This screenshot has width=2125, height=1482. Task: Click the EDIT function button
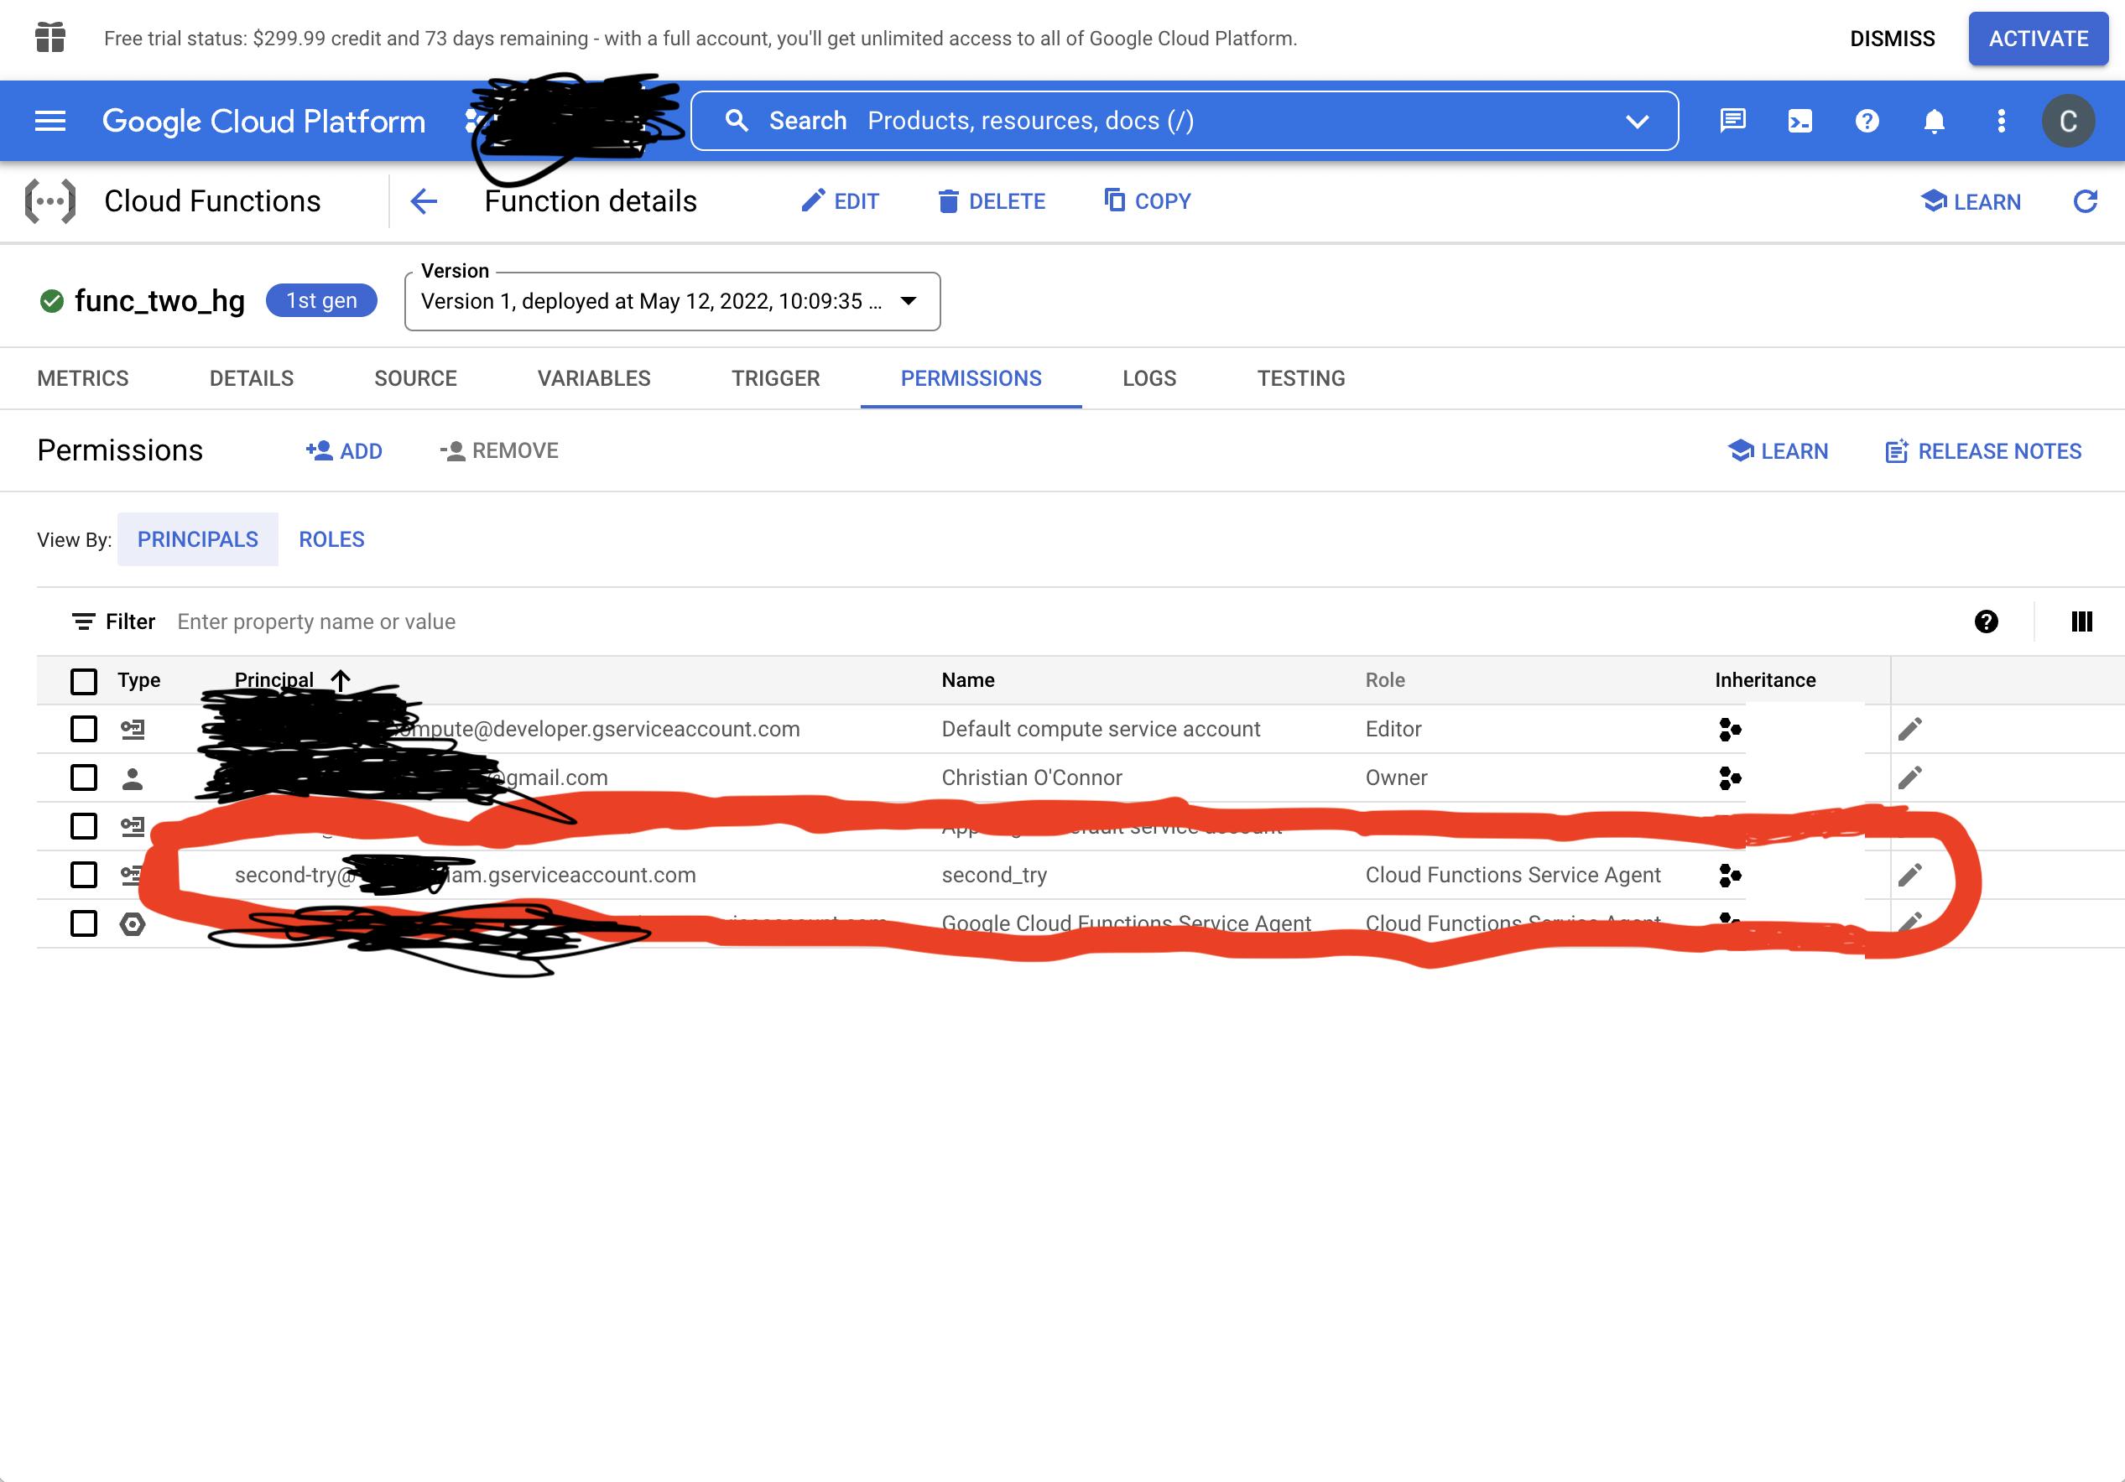coord(841,200)
